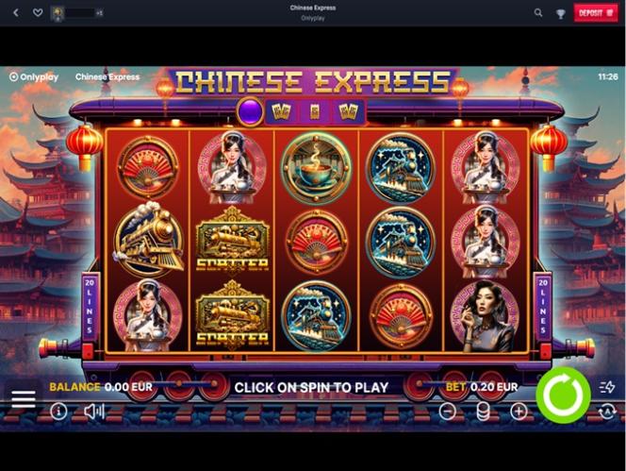Screen dimensions: 626x471
Task: Open the hamburger game menu
Action: click(x=24, y=399)
